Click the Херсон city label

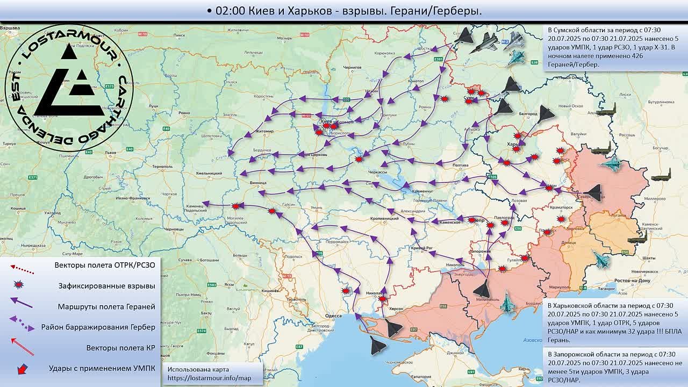pos(396,309)
